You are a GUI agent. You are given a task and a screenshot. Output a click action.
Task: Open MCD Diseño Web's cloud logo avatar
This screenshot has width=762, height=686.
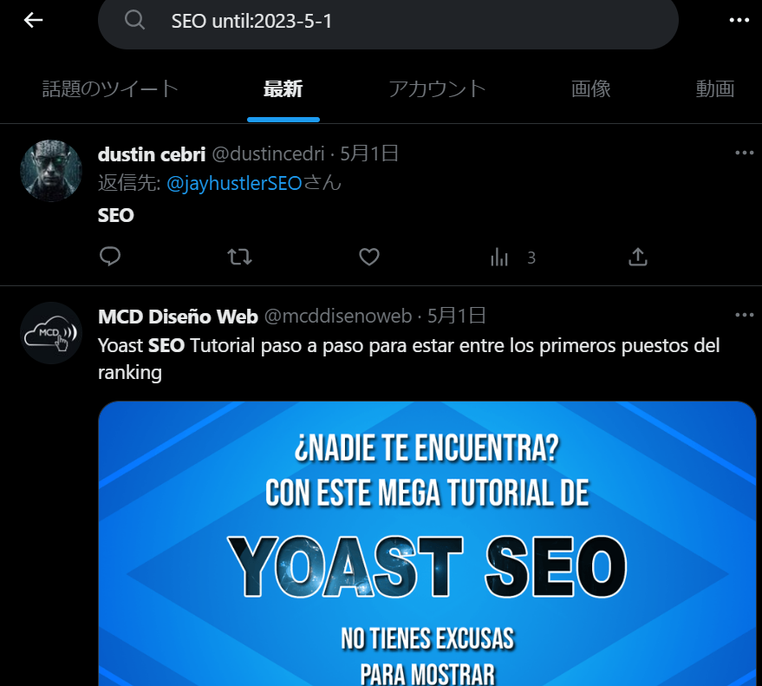coord(51,333)
